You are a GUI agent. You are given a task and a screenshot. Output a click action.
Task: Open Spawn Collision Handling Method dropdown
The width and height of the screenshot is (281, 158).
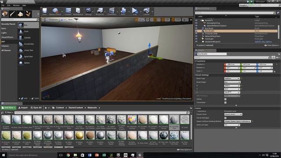(238, 121)
